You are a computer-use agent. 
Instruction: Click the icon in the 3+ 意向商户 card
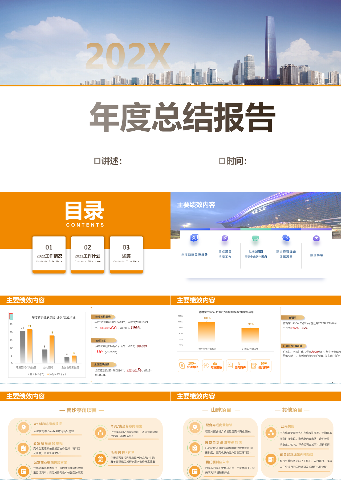[x=230, y=366]
